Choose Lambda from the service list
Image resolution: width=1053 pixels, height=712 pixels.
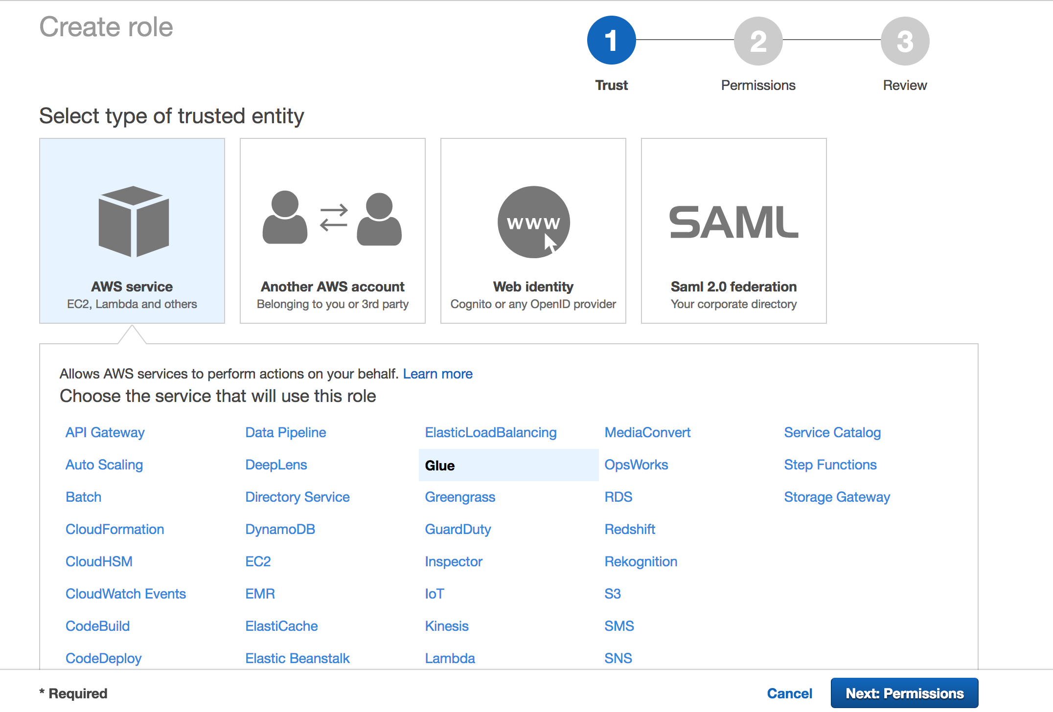tap(450, 658)
